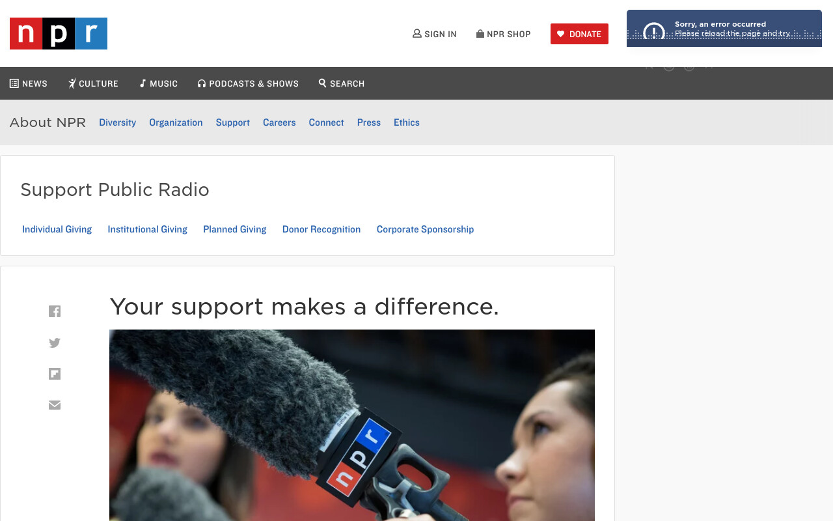Click the Culture figure icon
833x521 pixels.
(x=72, y=83)
